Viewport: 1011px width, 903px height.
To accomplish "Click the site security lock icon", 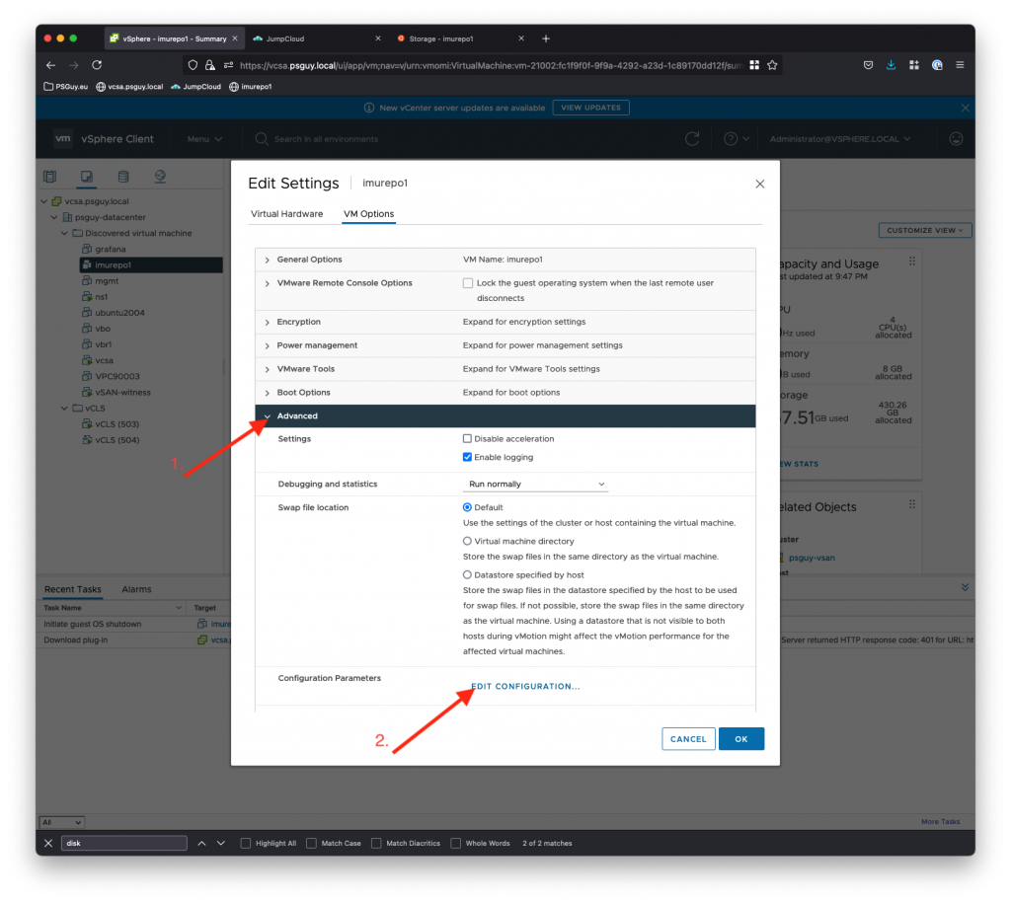I will [x=210, y=65].
